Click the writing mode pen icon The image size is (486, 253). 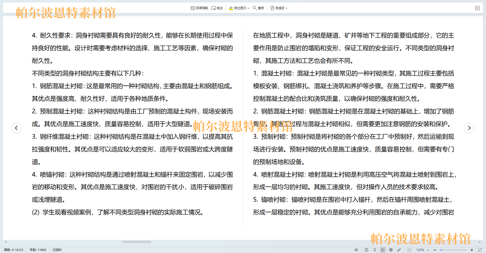pos(399,250)
